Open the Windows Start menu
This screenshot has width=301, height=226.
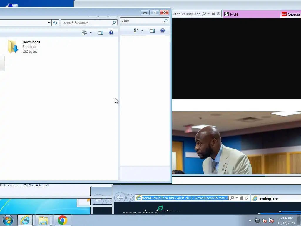pos(8,220)
